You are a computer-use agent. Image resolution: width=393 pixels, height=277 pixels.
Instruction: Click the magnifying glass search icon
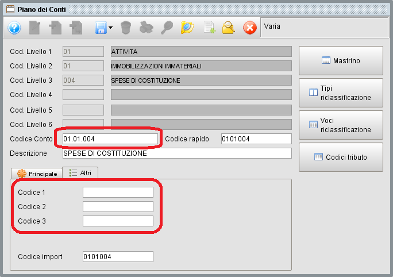click(167, 28)
